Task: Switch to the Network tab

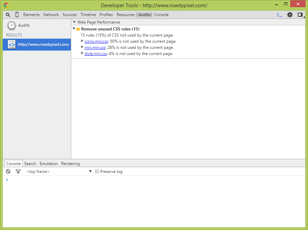Action: [x=51, y=15]
